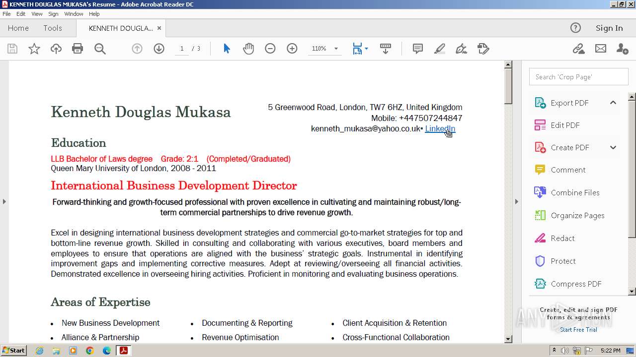The width and height of the screenshot is (636, 357).
Task: Upload the file to the cloud
Action: coord(56,49)
